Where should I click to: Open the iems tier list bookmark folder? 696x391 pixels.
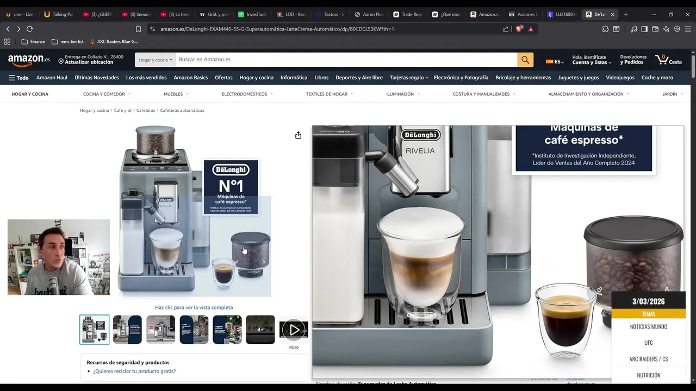pyautogui.click(x=67, y=41)
